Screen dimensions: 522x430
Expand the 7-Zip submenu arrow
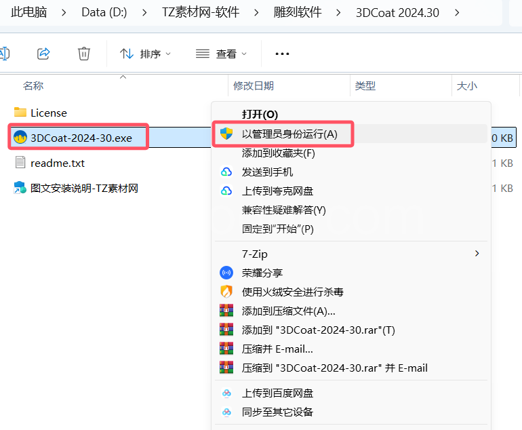(x=477, y=254)
